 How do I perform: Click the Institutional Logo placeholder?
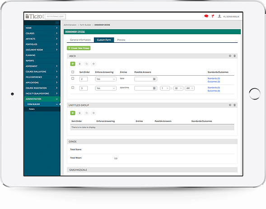(55, 16)
